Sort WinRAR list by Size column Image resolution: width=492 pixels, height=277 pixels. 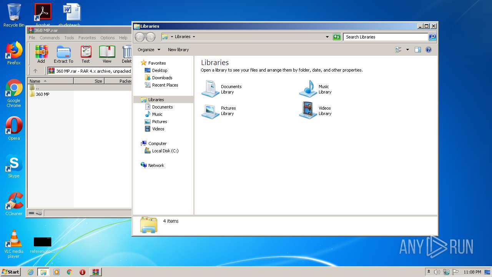point(89,81)
